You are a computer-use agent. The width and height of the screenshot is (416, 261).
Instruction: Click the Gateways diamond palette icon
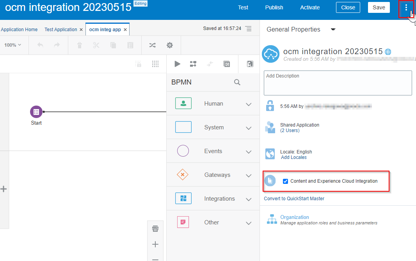pos(183,175)
